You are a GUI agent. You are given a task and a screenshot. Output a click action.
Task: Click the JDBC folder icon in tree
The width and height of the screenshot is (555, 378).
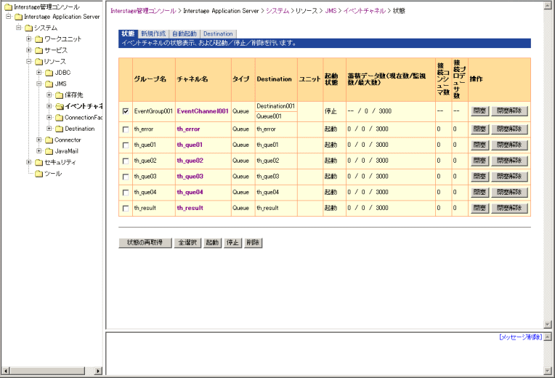(49, 73)
